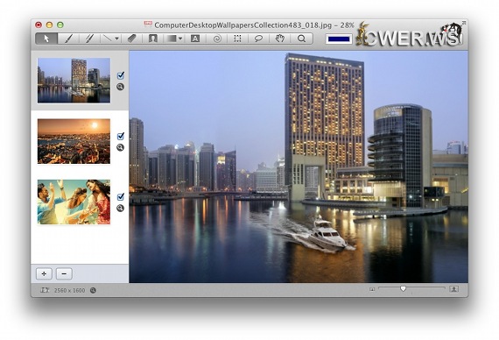Select the magnifier zoom tool

coord(301,39)
